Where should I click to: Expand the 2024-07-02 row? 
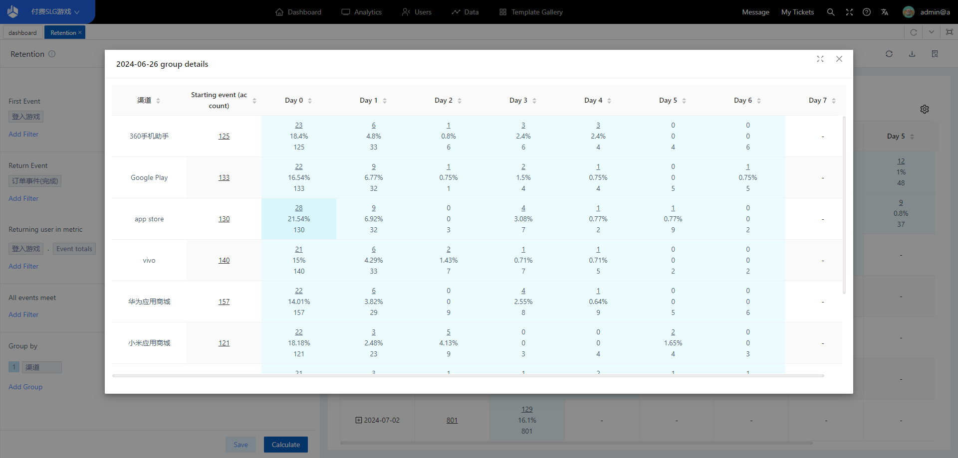(358, 420)
